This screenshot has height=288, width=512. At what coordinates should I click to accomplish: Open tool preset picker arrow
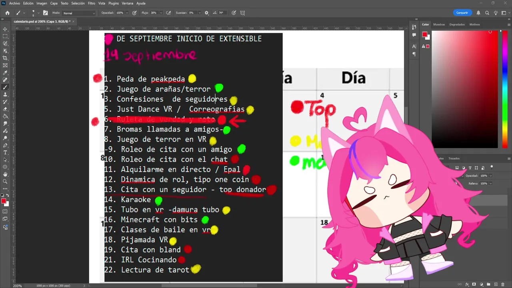[24, 13]
